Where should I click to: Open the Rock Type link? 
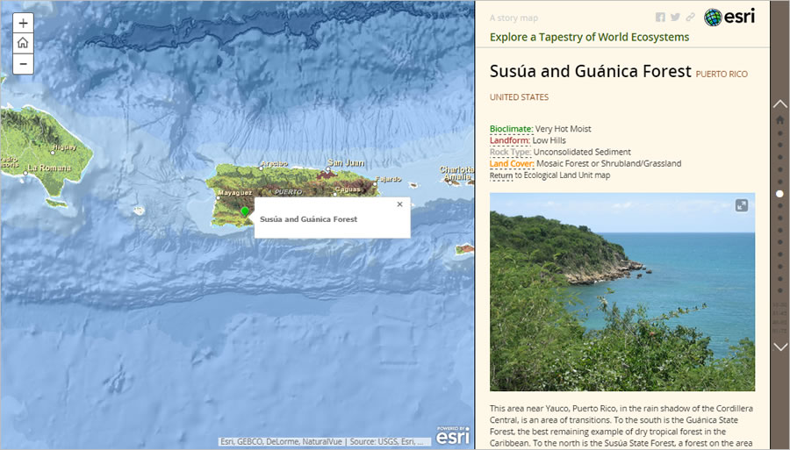[510, 152]
